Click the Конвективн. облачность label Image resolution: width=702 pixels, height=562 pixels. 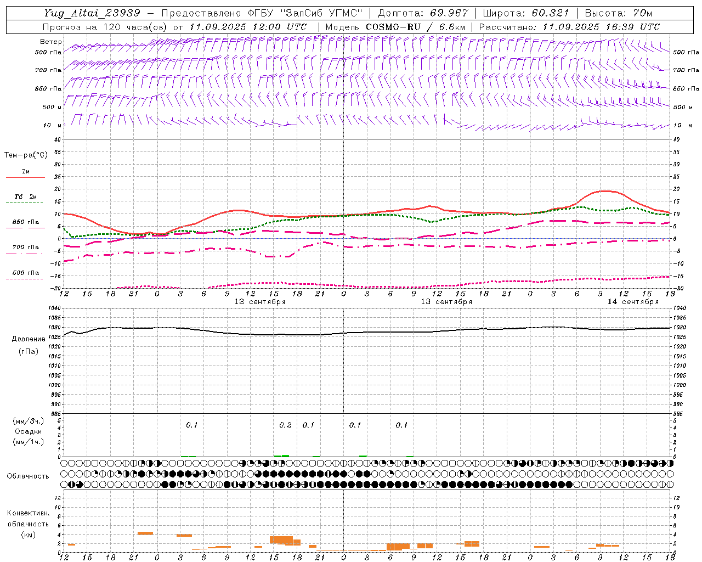(x=28, y=519)
